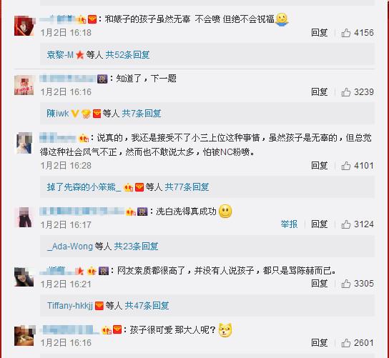Like the 16:16 comment with 2601
The height and width of the screenshot is (358, 389).
point(346,343)
